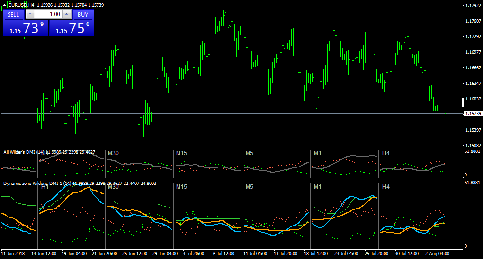Screen dimensions: 483x259
Task: Click the 2 Aug 04:00 date on the time axis
Action: [437, 254]
